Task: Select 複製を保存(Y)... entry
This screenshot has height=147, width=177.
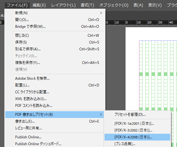Action: pos(55,62)
